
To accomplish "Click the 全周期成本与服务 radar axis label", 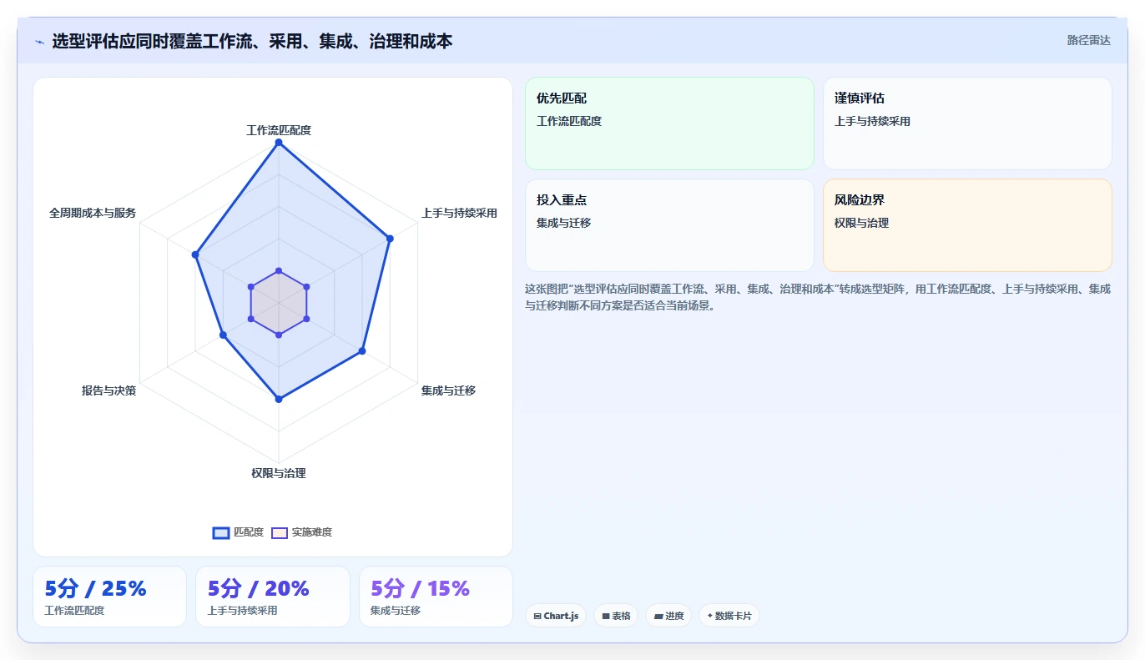I will [x=93, y=213].
